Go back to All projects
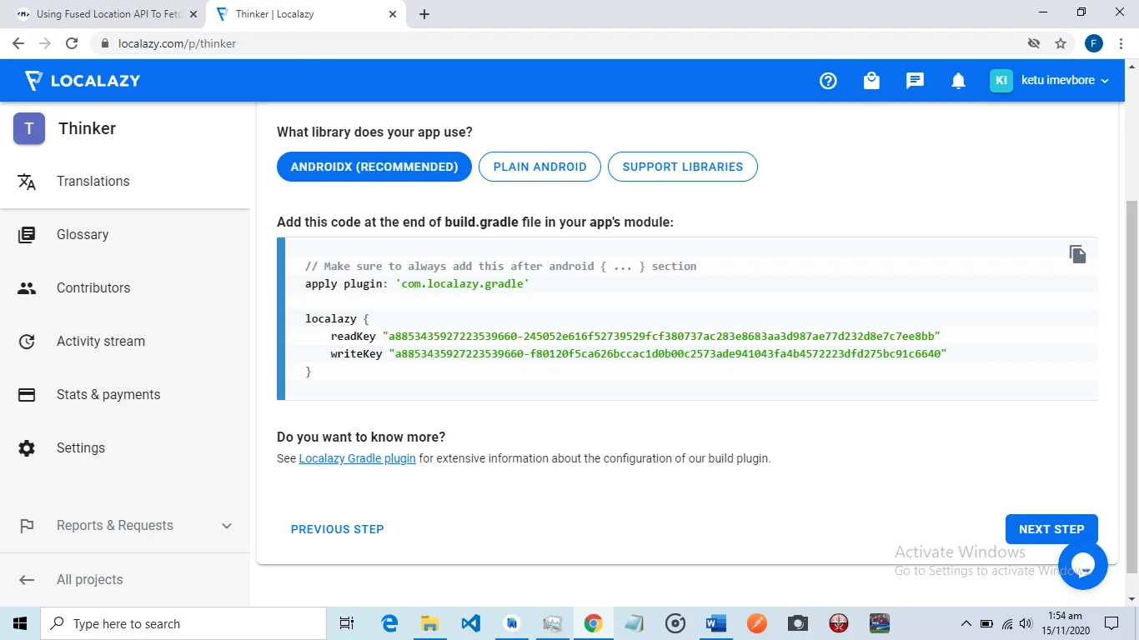This screenshot has width=1139, height=640. (125, 580)
